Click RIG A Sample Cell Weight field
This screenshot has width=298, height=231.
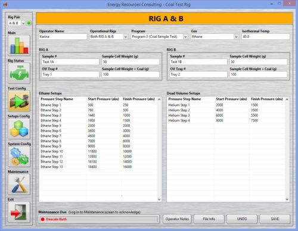click(x=131, y=62)
